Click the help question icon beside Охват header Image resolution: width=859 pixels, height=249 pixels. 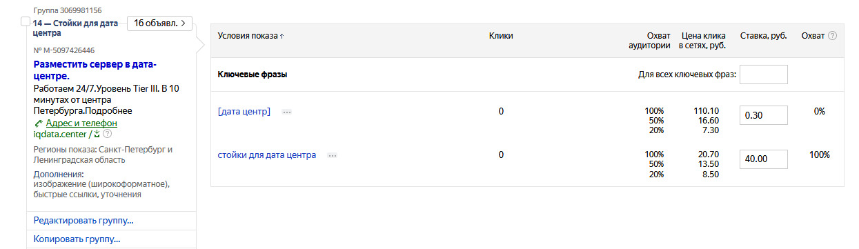(832, 36)
